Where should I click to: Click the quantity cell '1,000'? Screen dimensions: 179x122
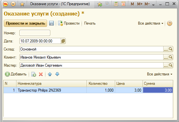(101, 90)
